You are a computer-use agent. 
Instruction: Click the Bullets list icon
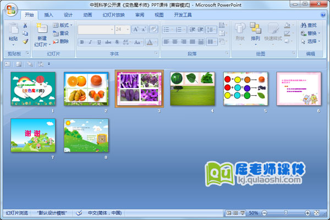166,30
